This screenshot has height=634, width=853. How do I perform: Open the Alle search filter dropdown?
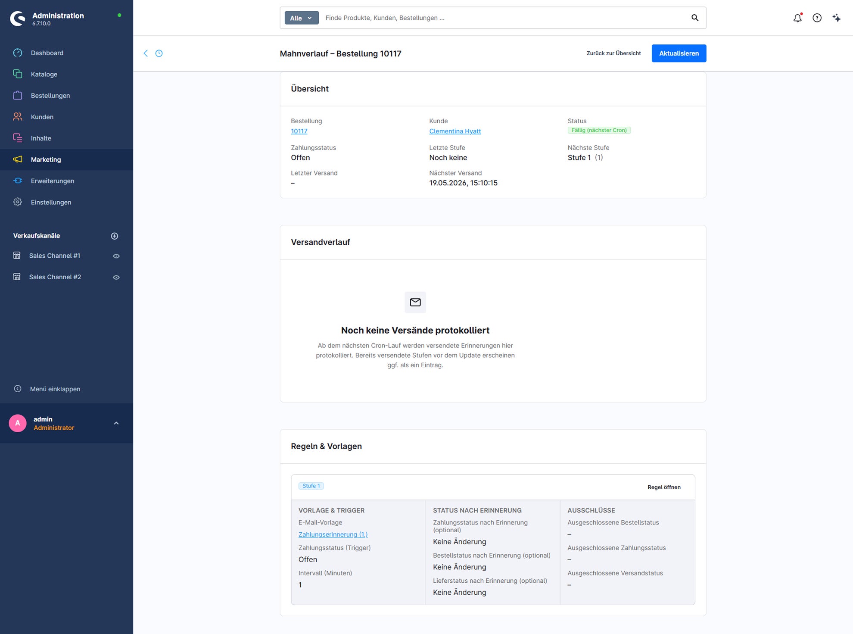point(302,18)
